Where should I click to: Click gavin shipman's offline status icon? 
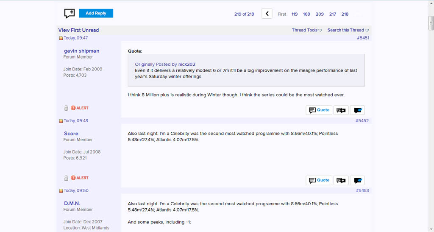[66, 108]
